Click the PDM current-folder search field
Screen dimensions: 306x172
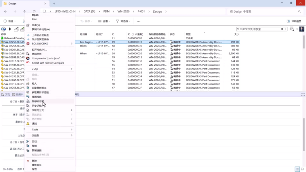pos(259,29)
